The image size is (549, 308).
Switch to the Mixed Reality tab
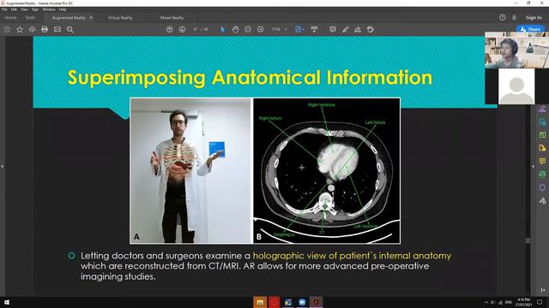(x=172, y=17)
